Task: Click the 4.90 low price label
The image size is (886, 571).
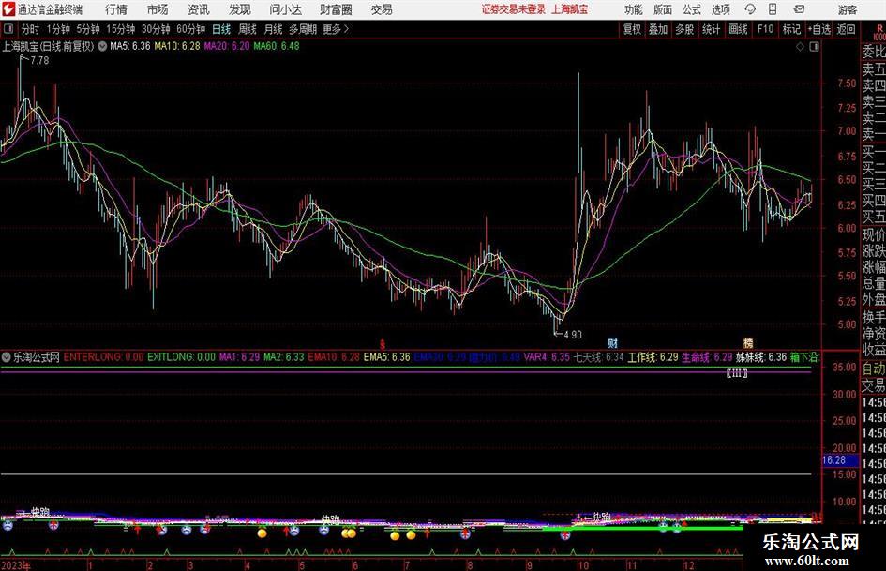Action: pos(573,335)
